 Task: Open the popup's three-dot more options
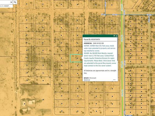pyautogui.click(x=114, y=80)
